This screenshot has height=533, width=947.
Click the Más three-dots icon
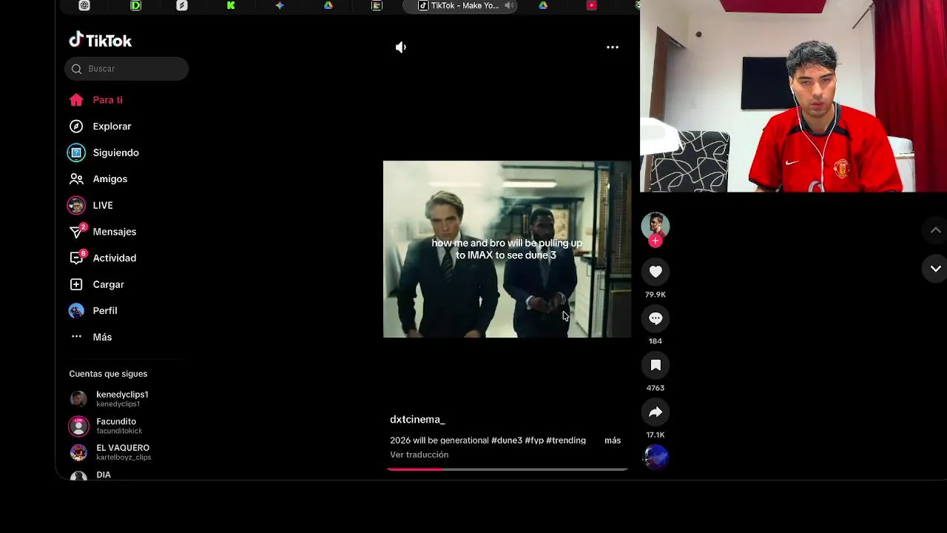[76, 337]
